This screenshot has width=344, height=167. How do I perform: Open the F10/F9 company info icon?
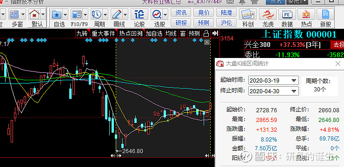77,15
